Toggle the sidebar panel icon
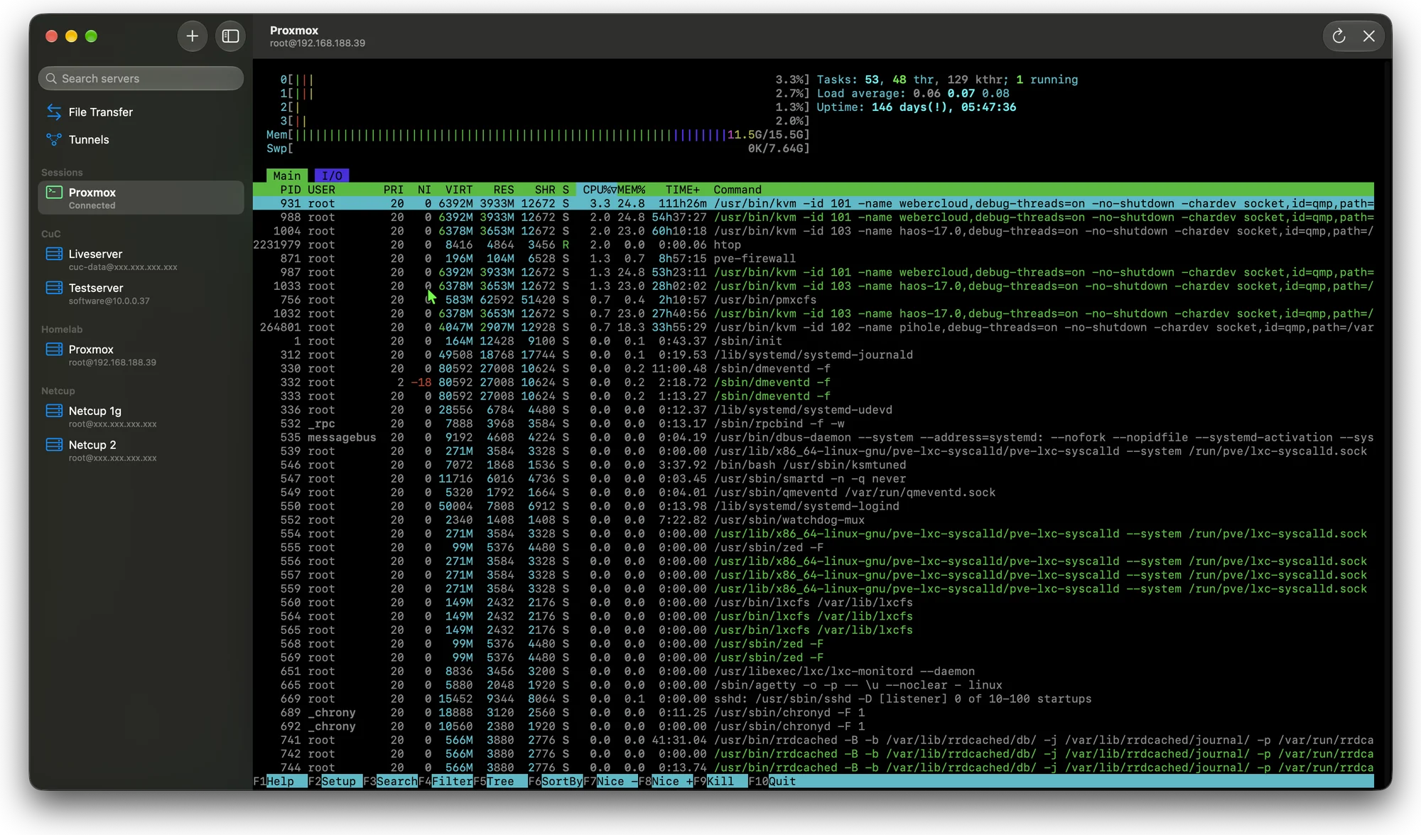The image size is (1421, 835). (x=230, y=36)
